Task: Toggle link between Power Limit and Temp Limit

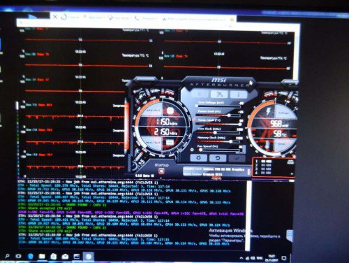Action: click(x=194, y=119)
